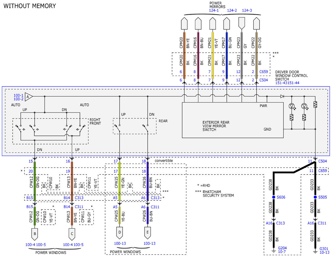Screen dimensions: 332x256
Task: Open the G204 ground link
Action: pyautogui.click(x=282, y=248)
